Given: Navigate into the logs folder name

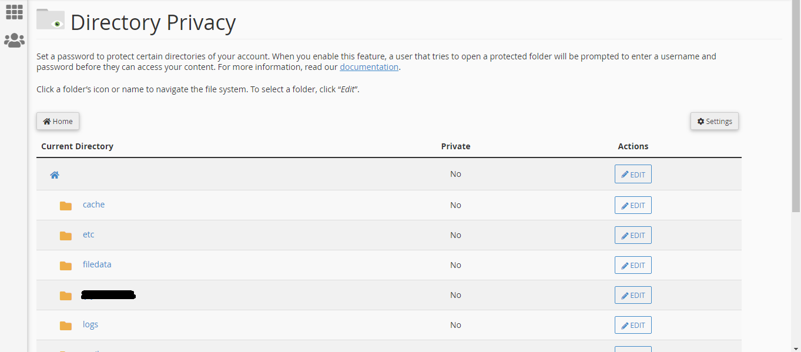Looking at the screenshot, I should 90,324.
